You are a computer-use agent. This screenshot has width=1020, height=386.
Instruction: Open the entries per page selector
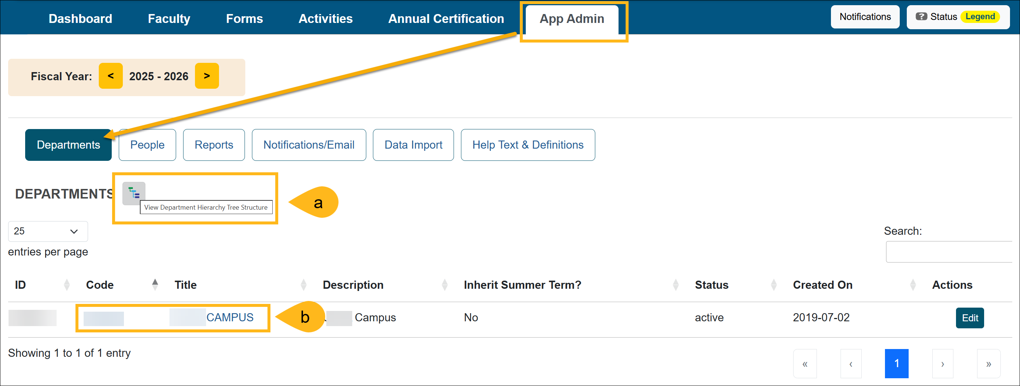pos(47,231)
